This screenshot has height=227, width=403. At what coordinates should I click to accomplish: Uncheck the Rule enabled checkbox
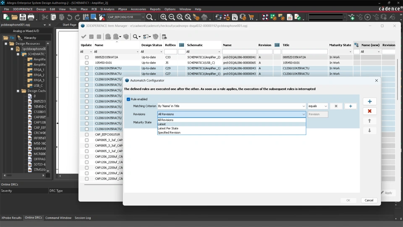coord(128,99)
